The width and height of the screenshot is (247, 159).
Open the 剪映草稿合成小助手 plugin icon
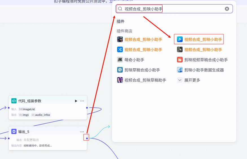point(120,70)
